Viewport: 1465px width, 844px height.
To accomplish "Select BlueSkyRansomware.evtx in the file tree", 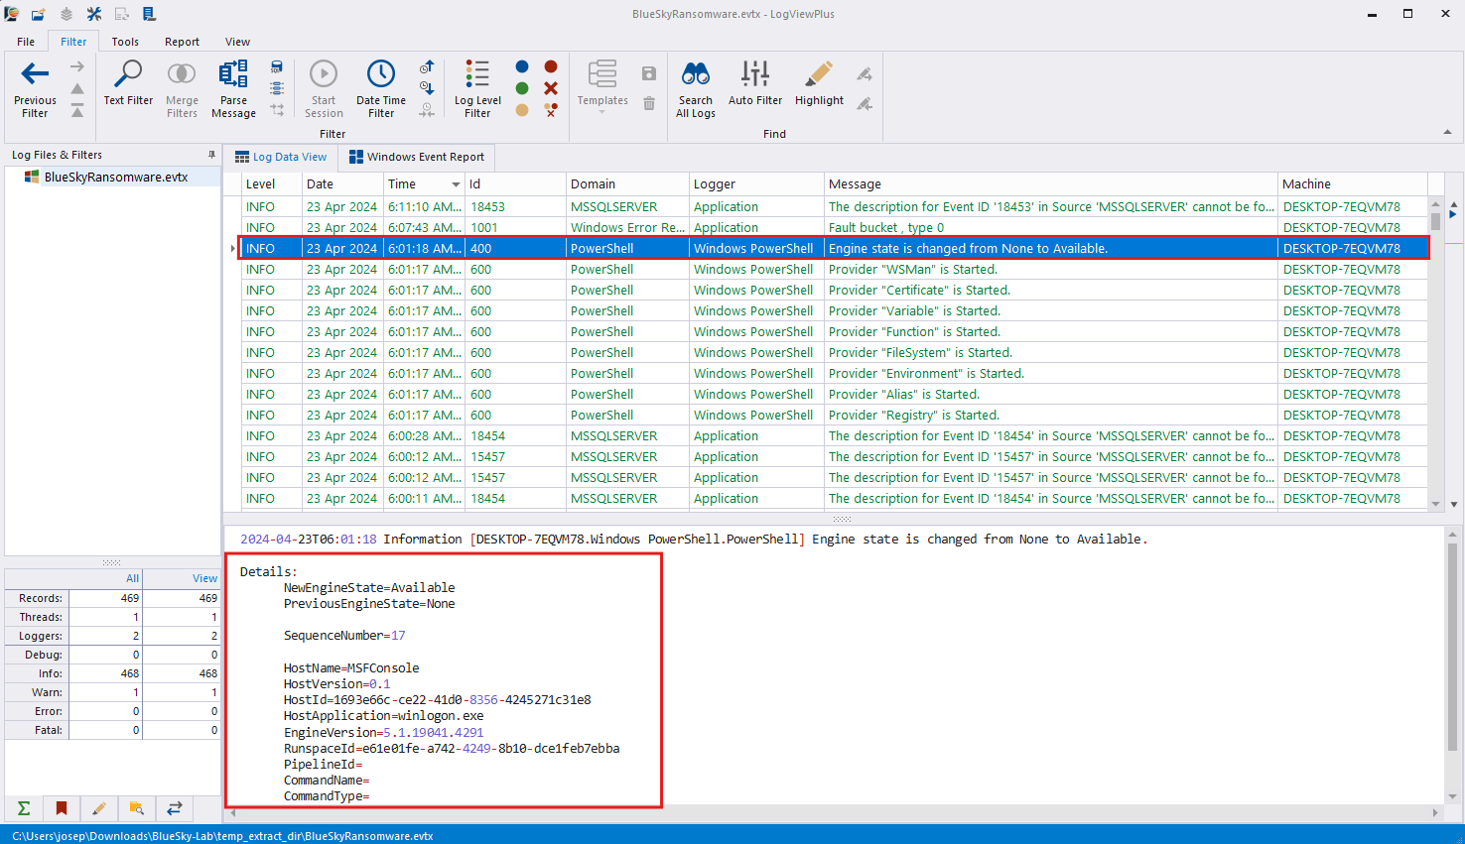I will (115, 177).
